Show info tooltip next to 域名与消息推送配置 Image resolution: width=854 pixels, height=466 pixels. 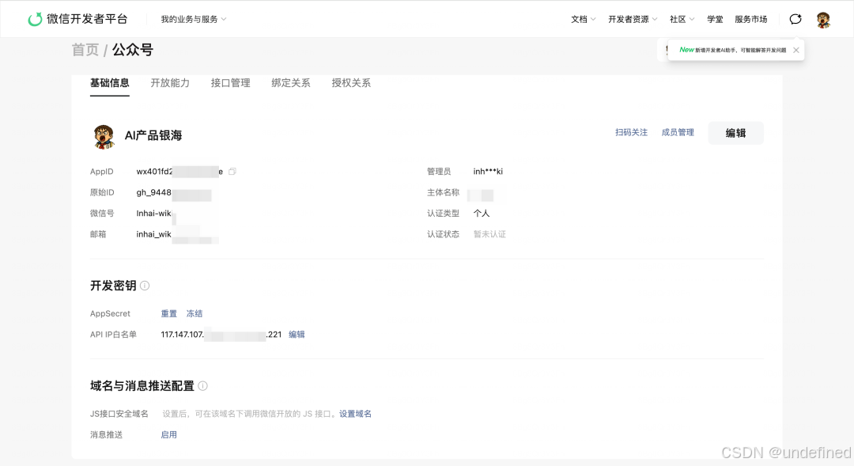point(202,386)
